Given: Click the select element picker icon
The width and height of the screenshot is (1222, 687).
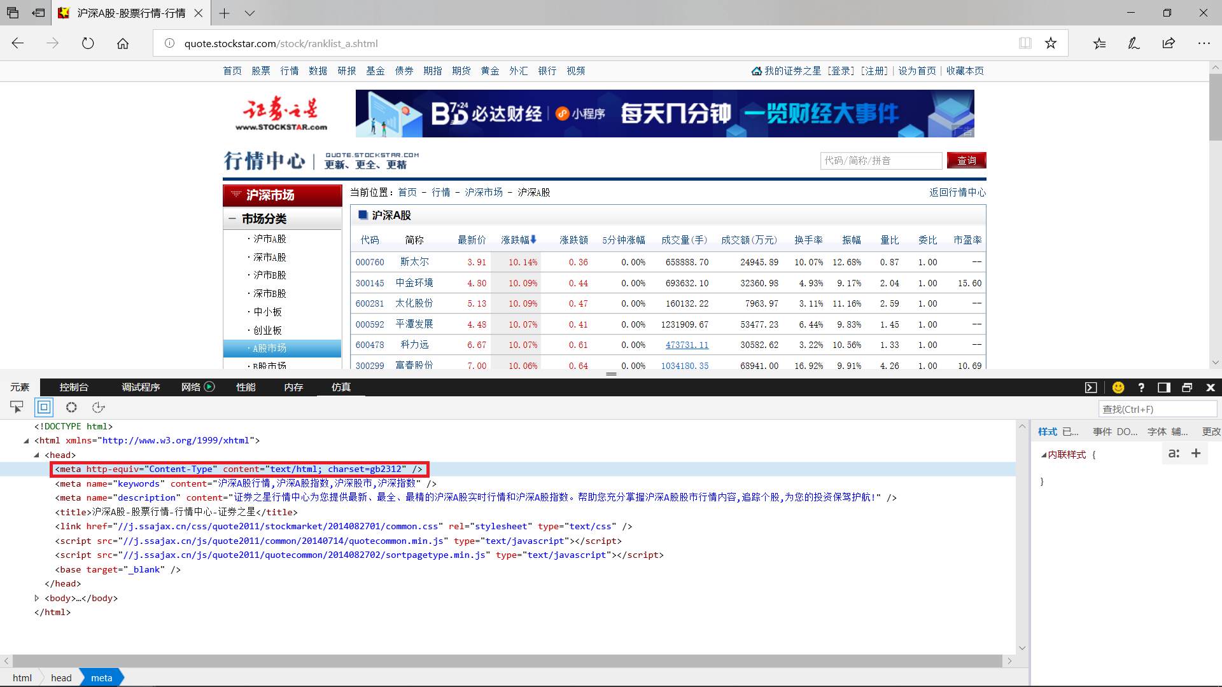Looking at the screenshot, I should 17,407.
